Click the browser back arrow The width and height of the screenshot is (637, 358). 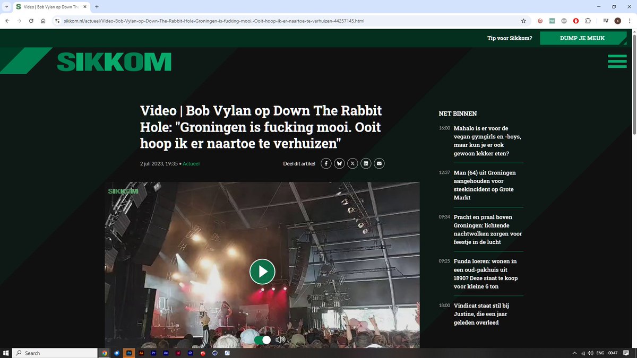7,21
